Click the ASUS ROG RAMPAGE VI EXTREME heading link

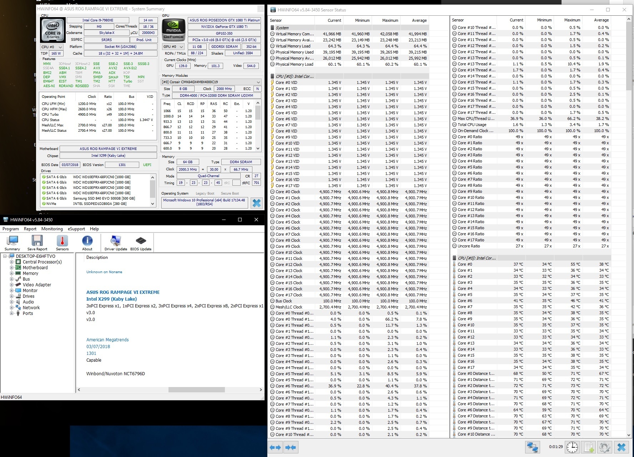pyautogui.click(x=123, y=292)
